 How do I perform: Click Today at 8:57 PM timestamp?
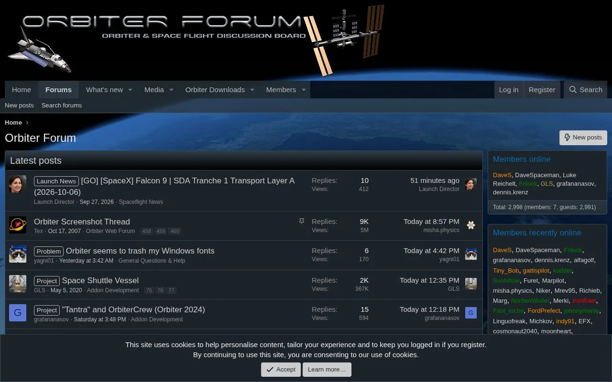pos(431,222)
